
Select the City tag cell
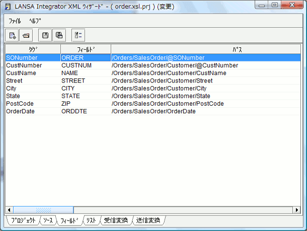point(33,88)
